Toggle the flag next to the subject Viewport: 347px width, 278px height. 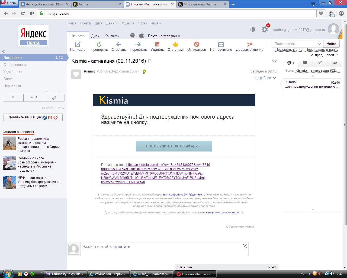pos(149,61)
